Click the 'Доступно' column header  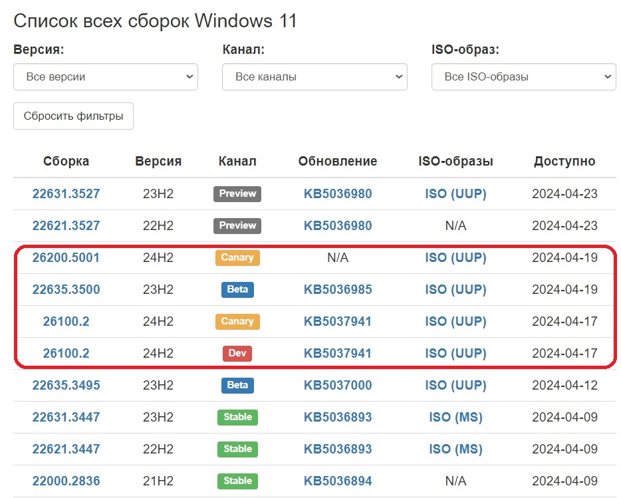[564, 162]
